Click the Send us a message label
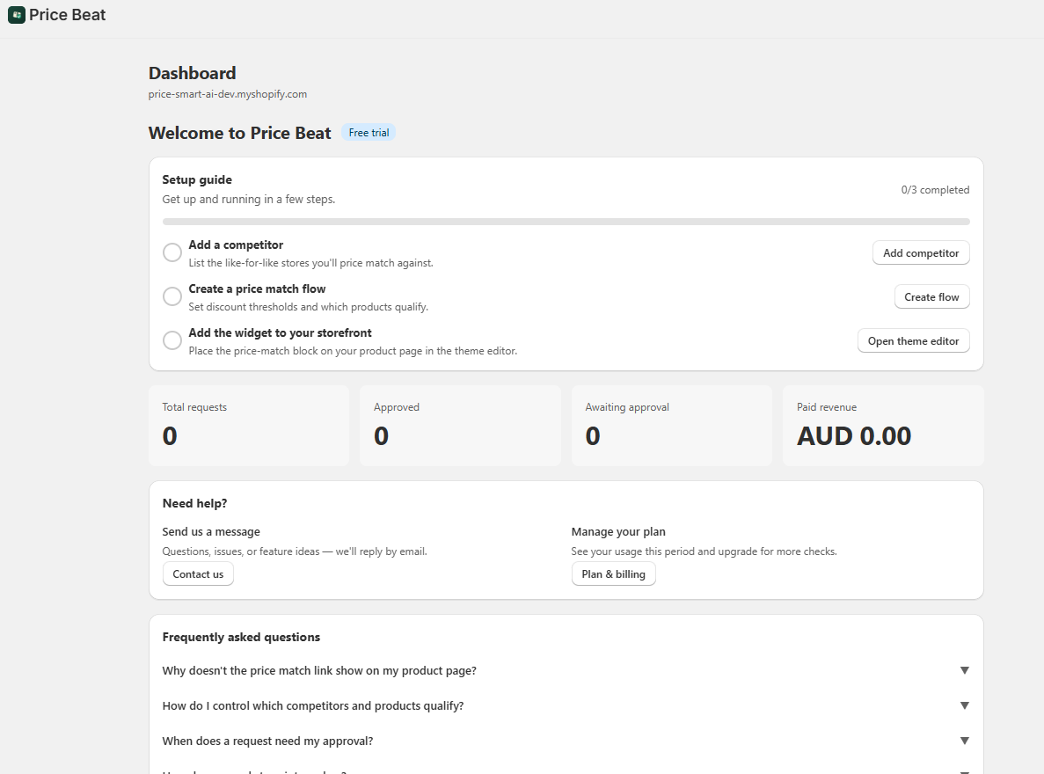The height and width of the screenshot is (774, 1044). pos(211,531)
